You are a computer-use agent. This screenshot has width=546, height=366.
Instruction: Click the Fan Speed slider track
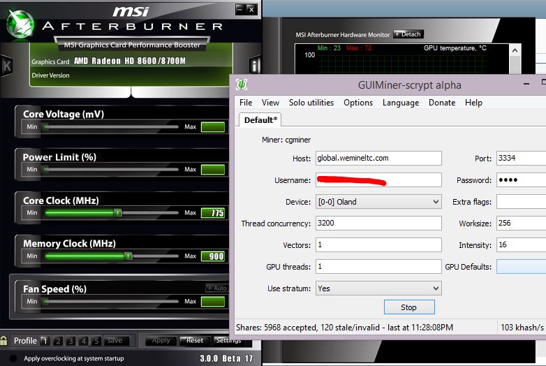pos(112,302)
